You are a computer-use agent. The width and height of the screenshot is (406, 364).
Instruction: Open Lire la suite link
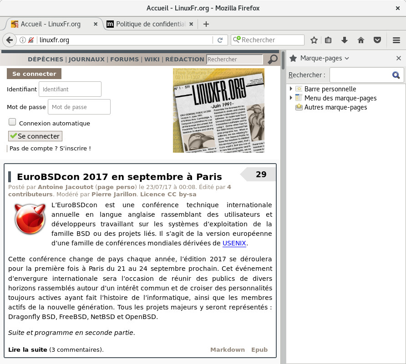click(28, 349)
